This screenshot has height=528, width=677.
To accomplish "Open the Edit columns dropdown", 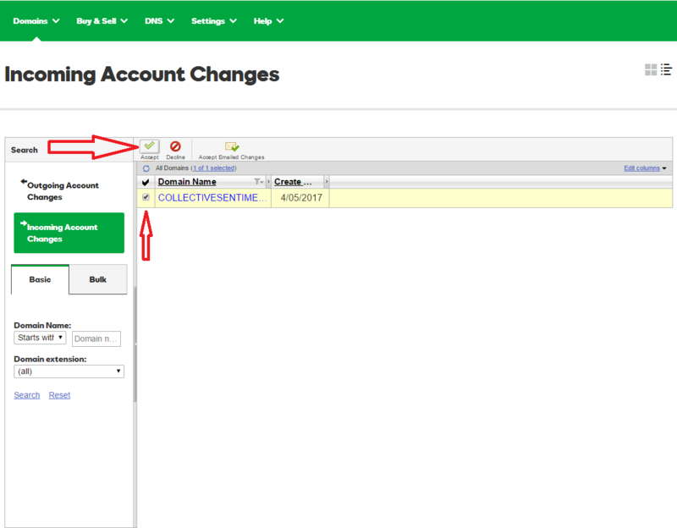I will (x=645, y=168).
